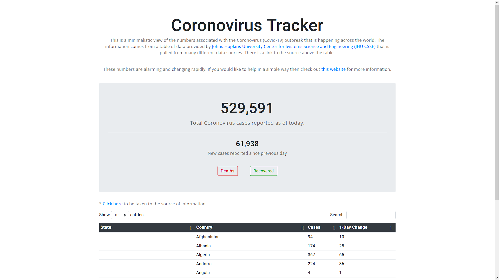This screenshot has width=499, height=280.
Task: Click the sort icon on the Cases column
Action: point(334,228)
